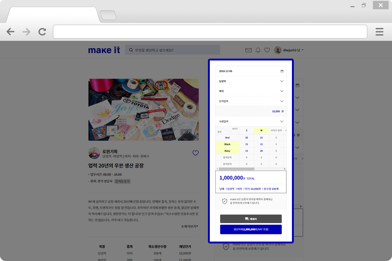Click the 로원기획 seller avatar

[x=94, y=153]
